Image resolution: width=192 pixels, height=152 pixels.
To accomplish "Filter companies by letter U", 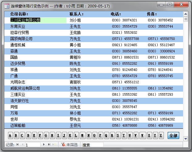I will (x=130, y=136).
